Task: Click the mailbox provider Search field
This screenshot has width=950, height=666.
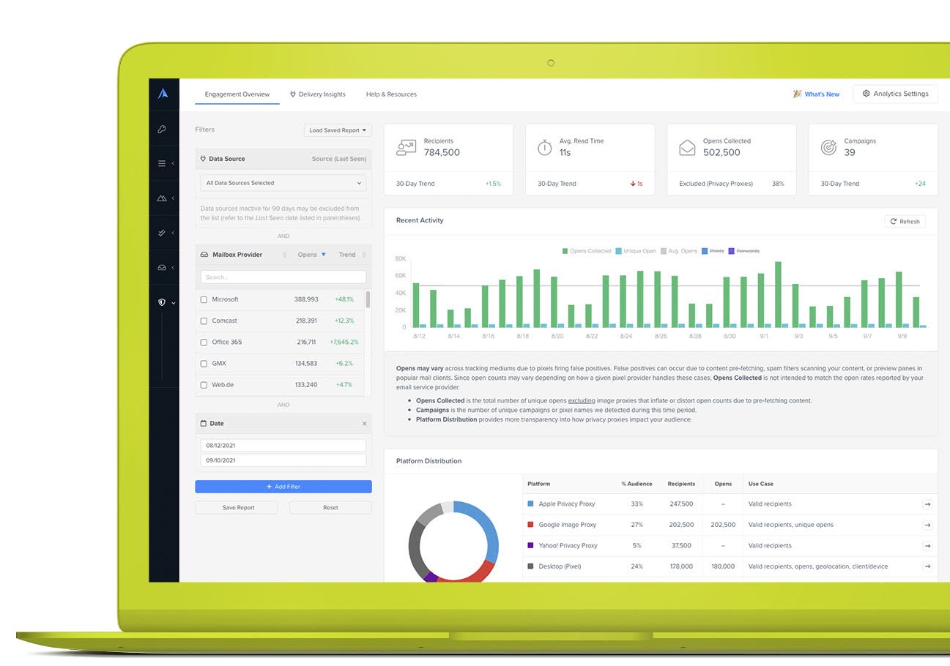Action: click(283, 277)
